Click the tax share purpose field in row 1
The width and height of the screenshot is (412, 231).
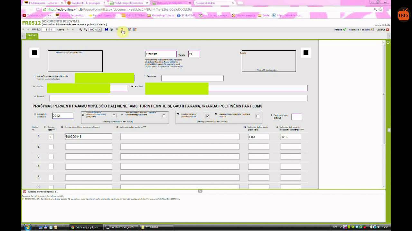pos(180,137)
